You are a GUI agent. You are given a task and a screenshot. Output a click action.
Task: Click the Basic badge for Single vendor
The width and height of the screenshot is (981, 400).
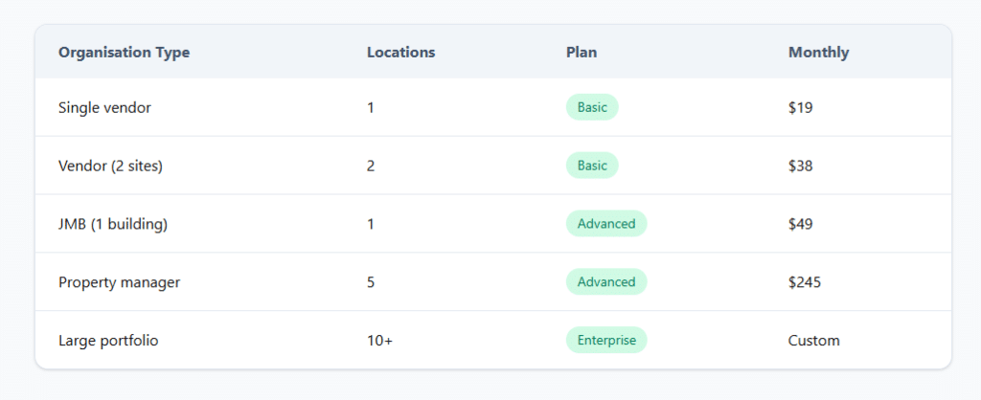[x=592, y=107]
